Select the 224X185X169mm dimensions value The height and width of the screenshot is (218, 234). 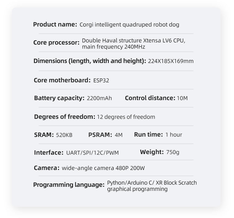click(x=171, y=61)
